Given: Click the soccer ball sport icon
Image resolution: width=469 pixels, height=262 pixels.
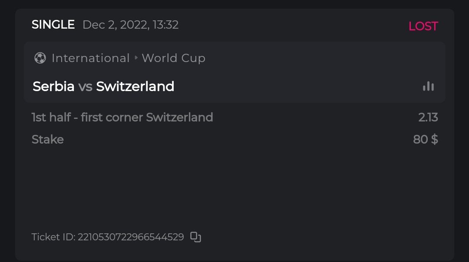Looking at the screenshot, I should 40,58.
